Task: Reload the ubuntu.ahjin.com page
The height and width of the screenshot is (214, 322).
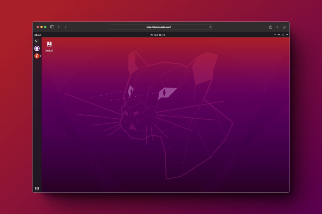Action: click(210, 27)
